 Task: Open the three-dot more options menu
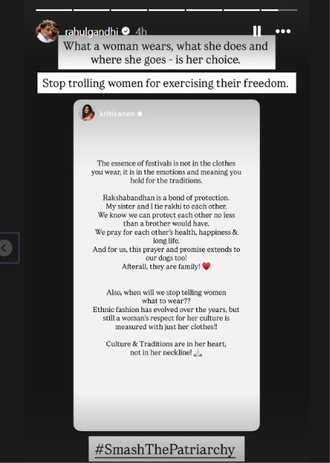click(283, 31)
